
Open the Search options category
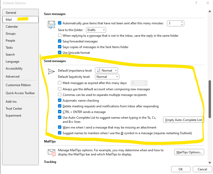point(20,55)
